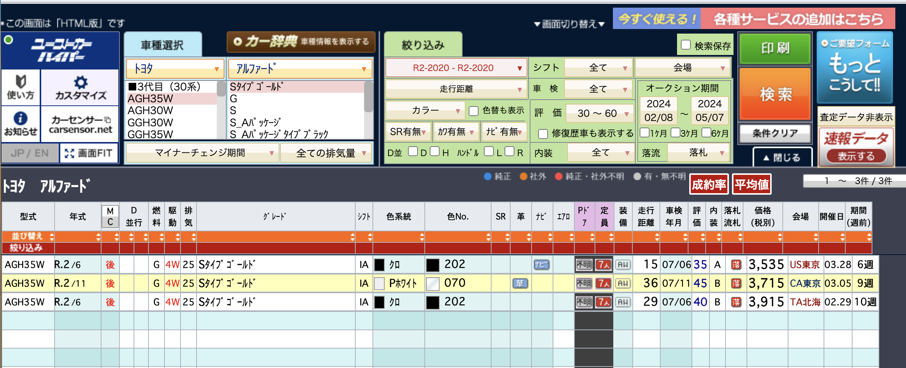
Task: Click the 7人 capacity badge in the CA東京 row
Action: coord(603,283)
